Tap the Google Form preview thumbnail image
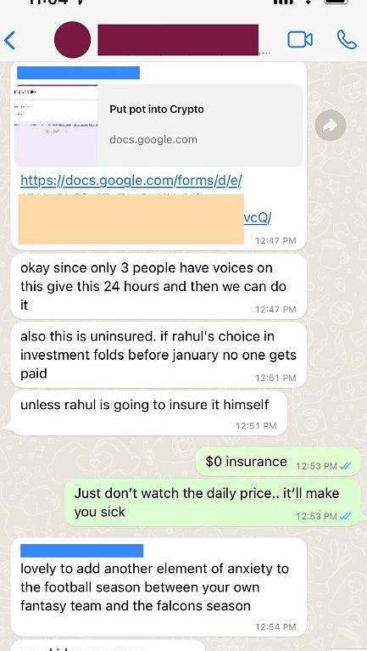Screen dimensions: 367x651 pos(57,125)
